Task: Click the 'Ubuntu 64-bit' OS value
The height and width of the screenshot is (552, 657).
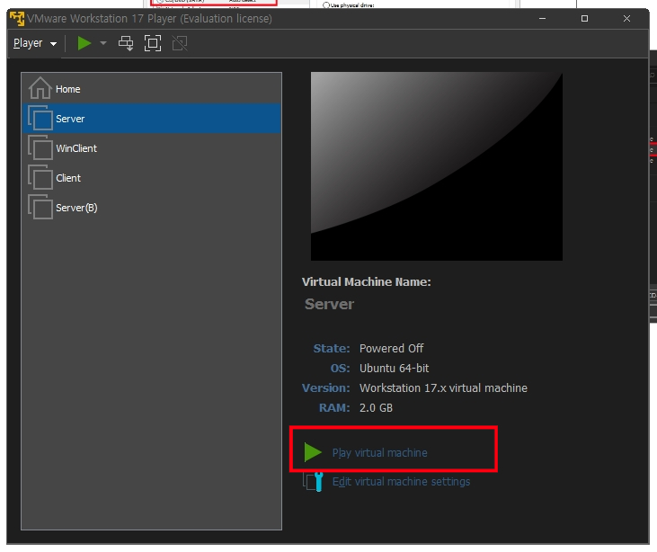Action: (394, 368)
